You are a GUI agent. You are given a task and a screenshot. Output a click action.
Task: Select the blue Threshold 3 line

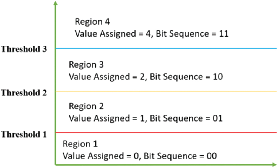[x=166, y=48]
